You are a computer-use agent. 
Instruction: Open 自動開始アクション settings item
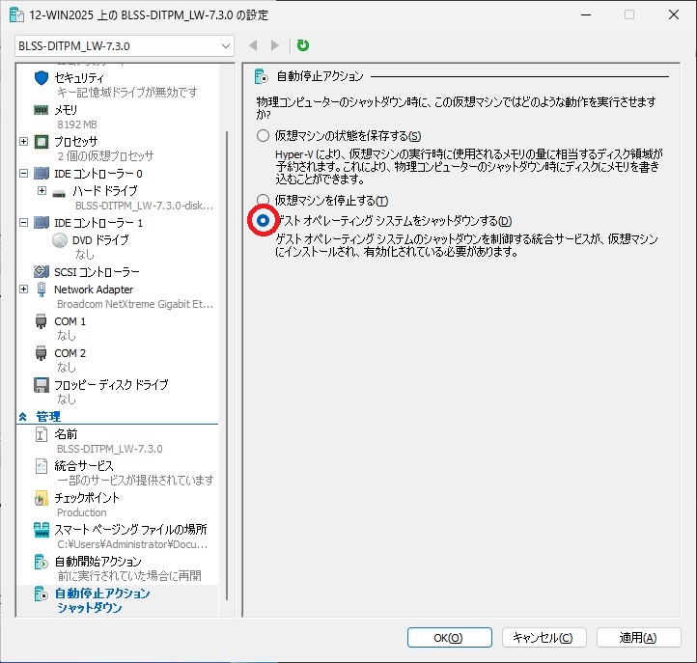click(x=98, y=562)
